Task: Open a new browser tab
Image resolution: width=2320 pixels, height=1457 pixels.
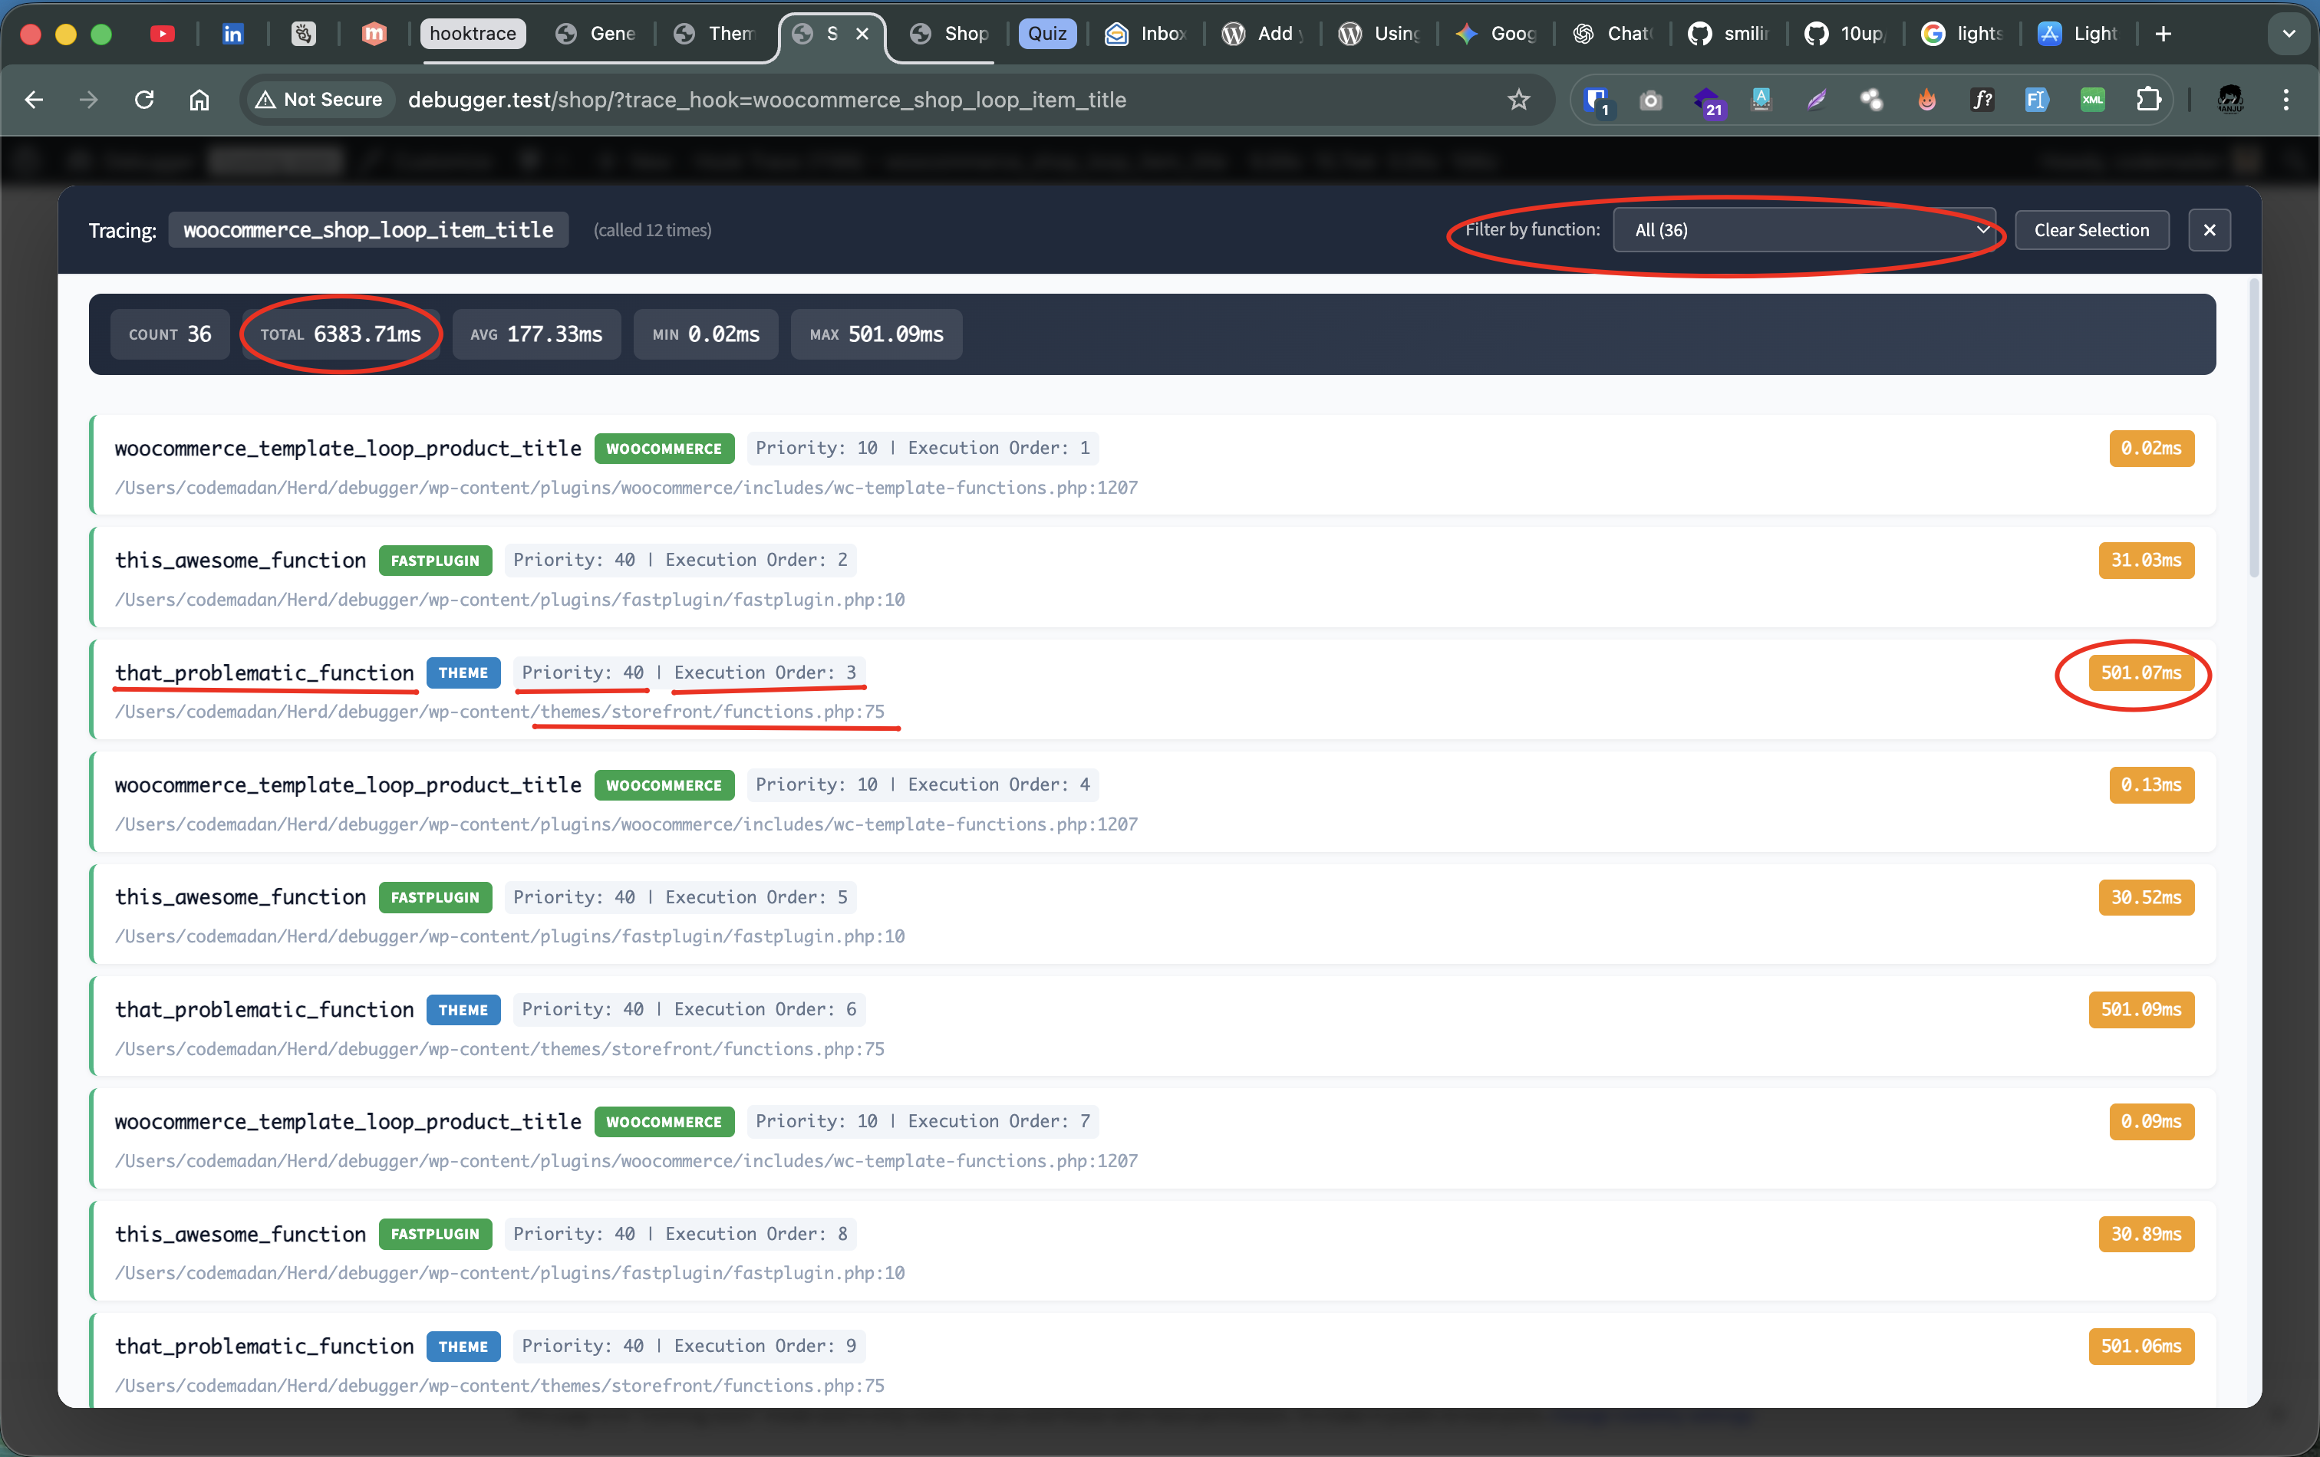Action: (2163, 34)
